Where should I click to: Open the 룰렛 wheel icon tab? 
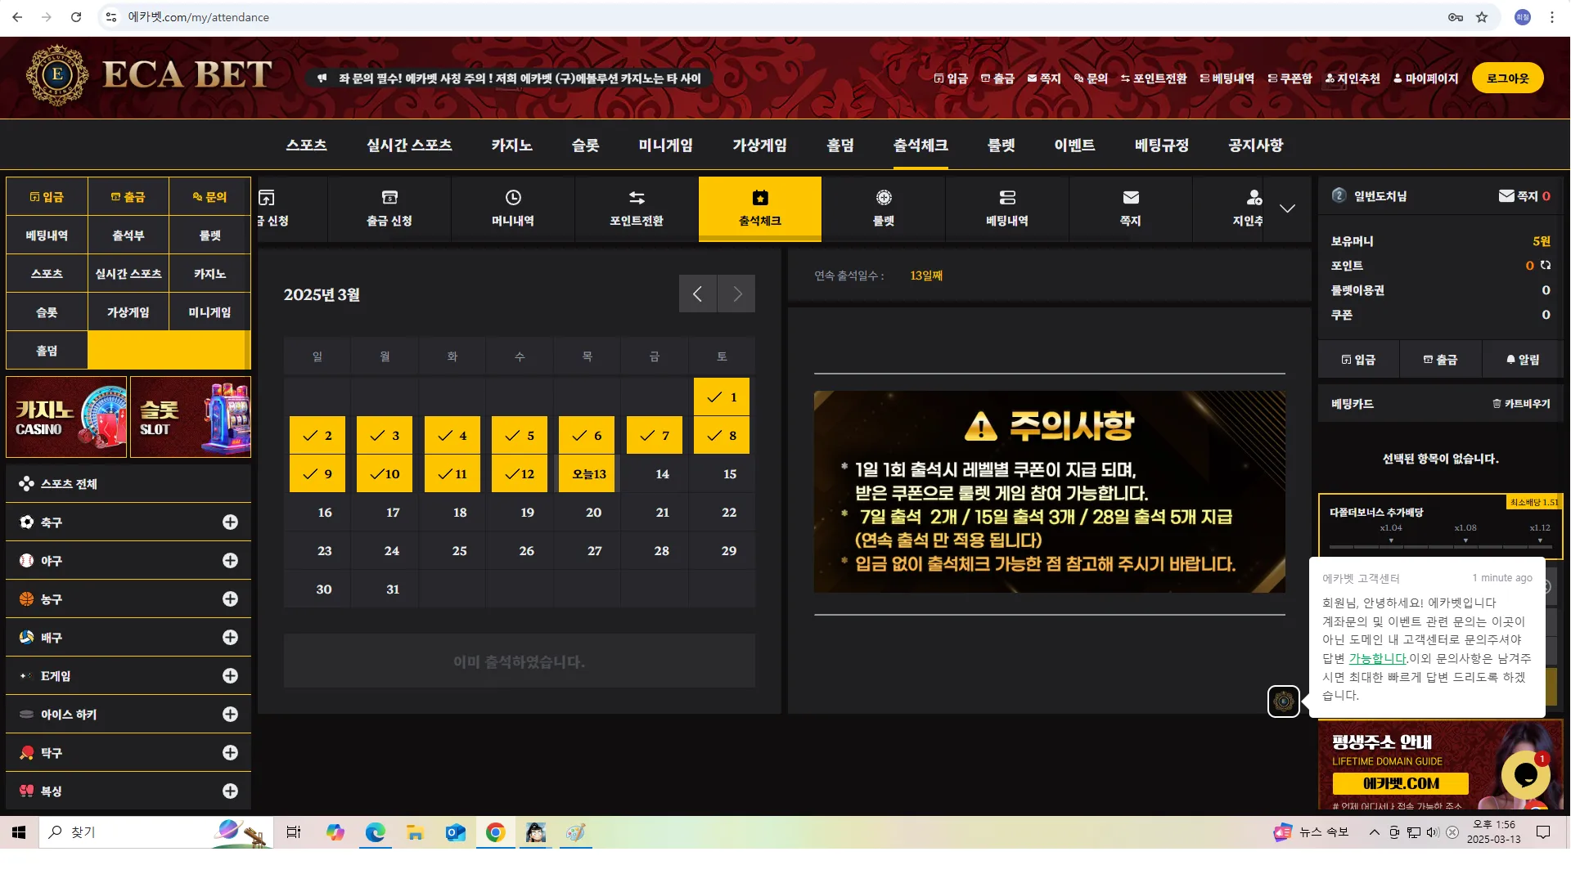pos(884,208)
